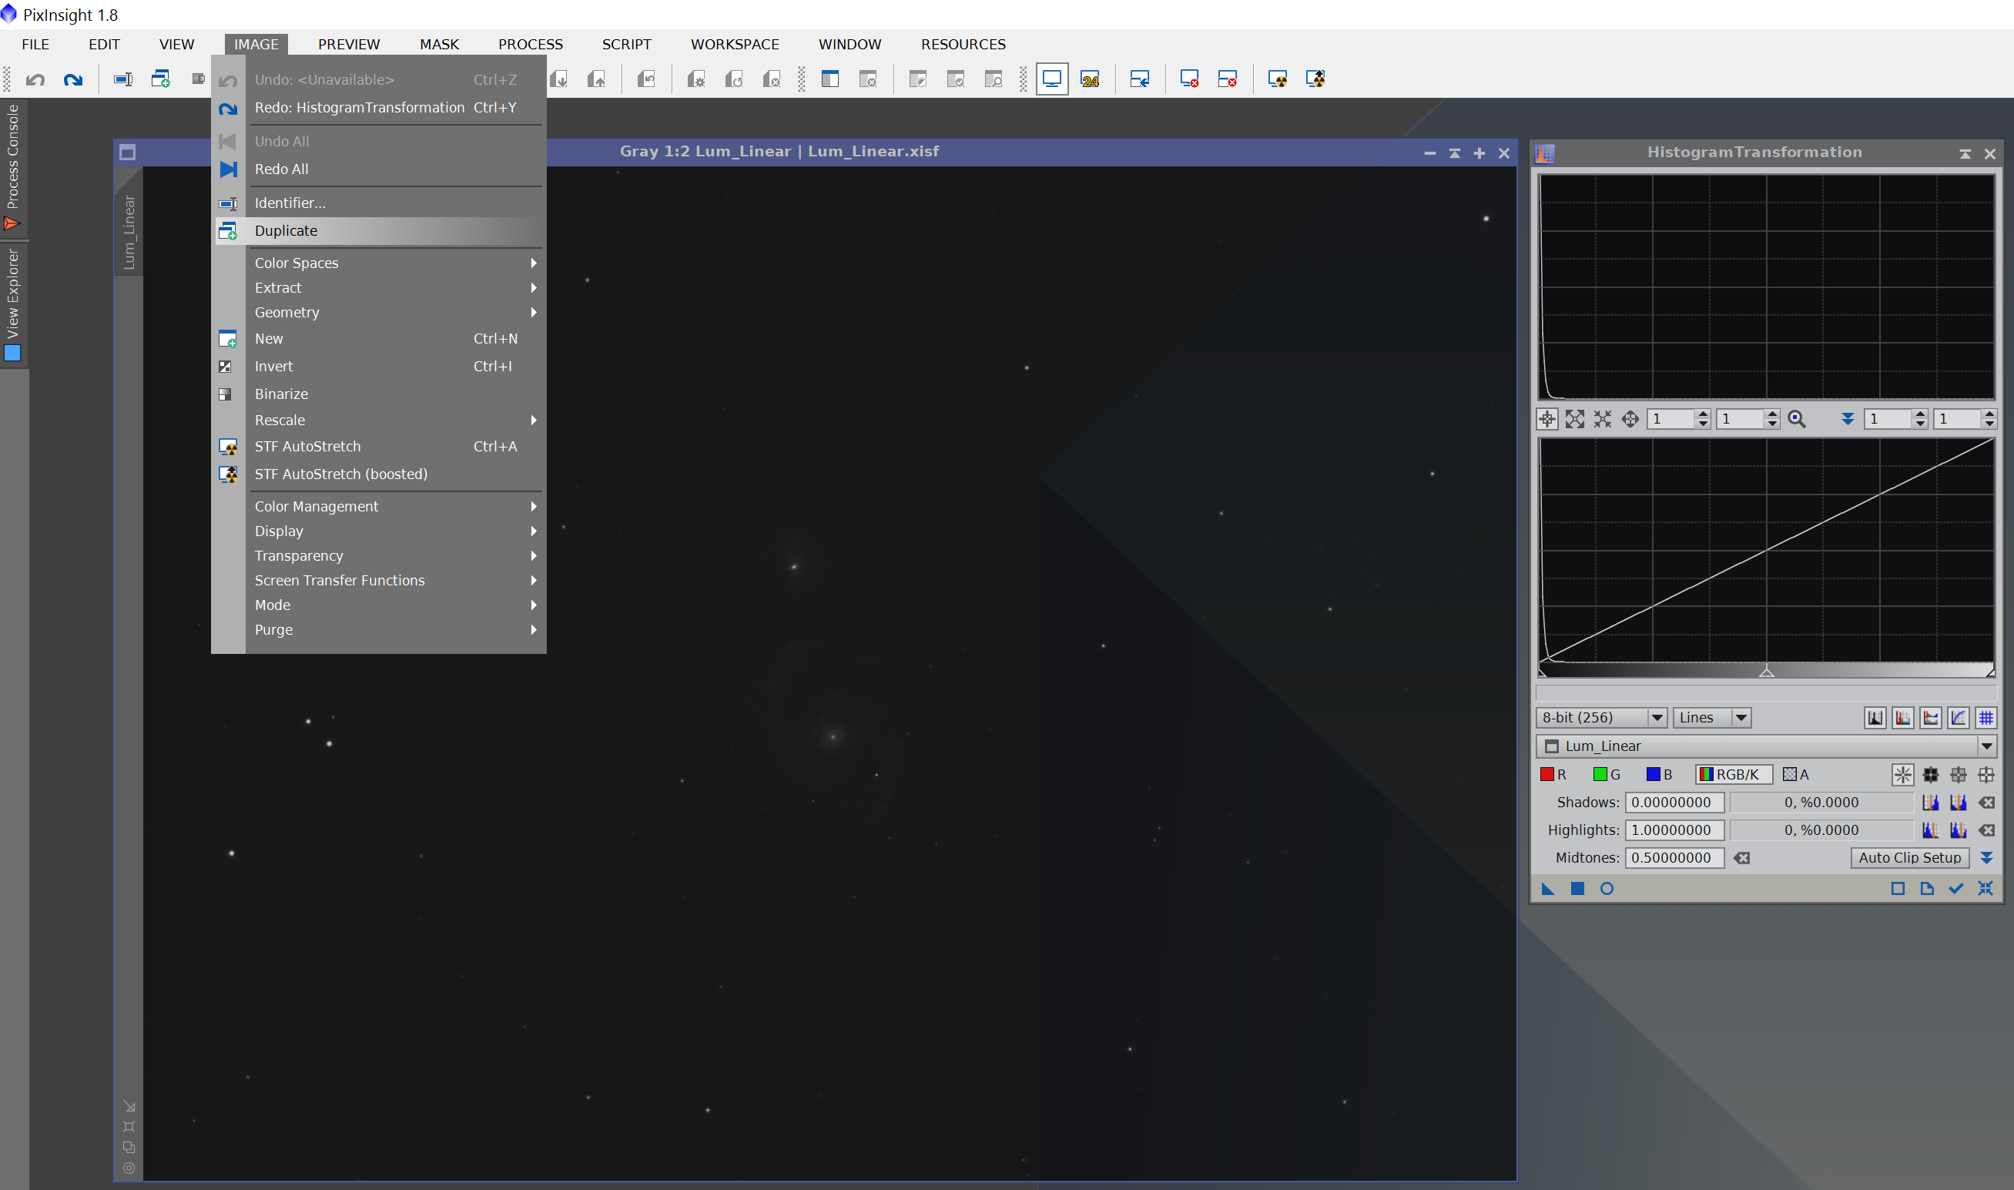
Task: Click the Apply square icon
Action: tap(1577, 889)
